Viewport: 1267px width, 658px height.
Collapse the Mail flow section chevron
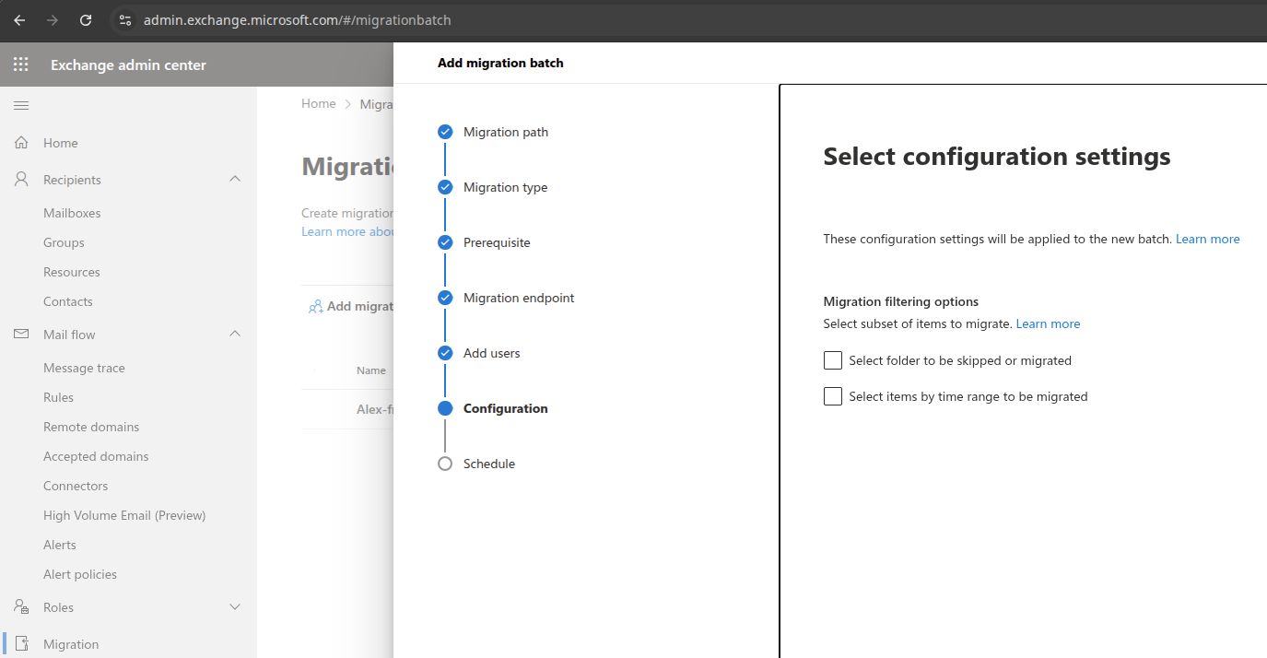coord(235,334)
